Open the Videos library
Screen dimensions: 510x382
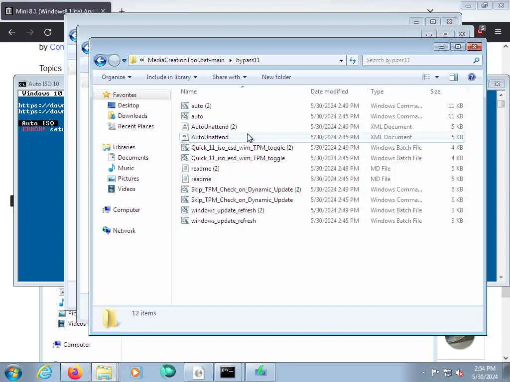[x=127, y=189]
